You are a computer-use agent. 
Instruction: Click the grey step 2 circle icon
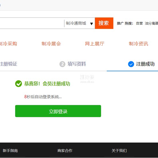(62, 64)
